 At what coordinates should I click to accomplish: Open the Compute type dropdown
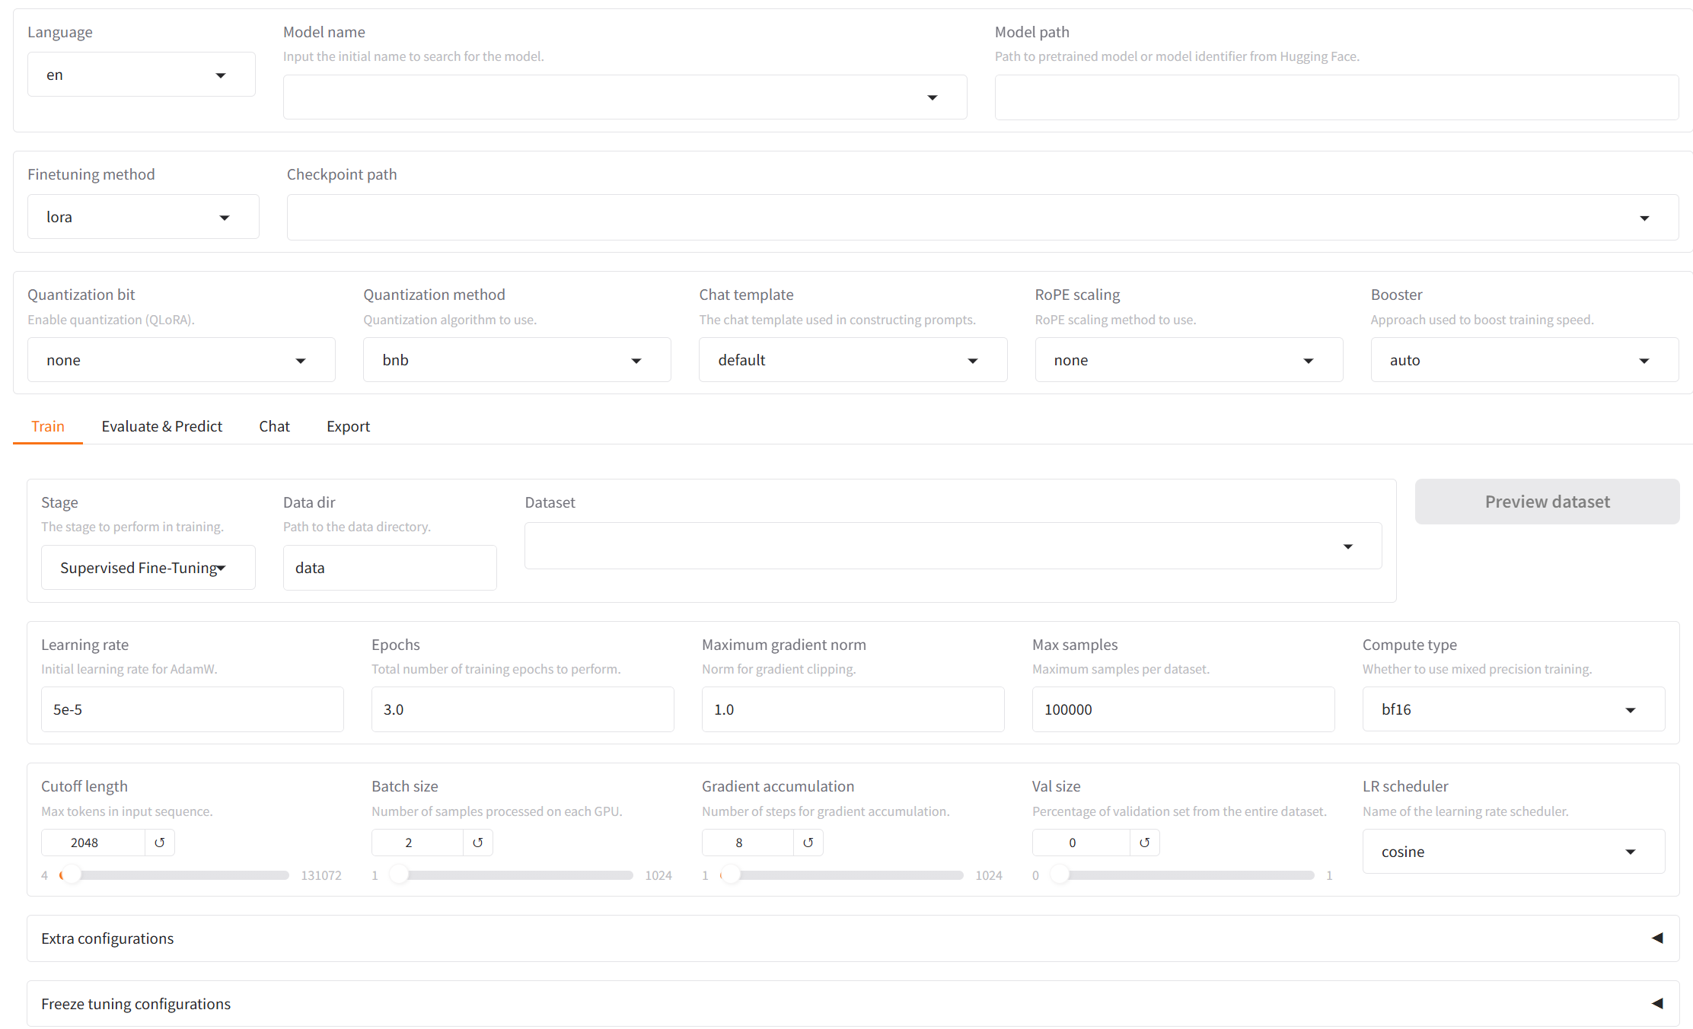point(1513,709)
